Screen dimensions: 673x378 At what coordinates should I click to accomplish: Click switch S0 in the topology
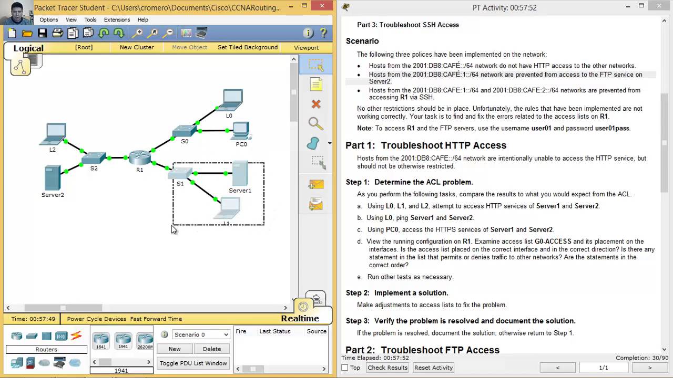pos(185,131)
